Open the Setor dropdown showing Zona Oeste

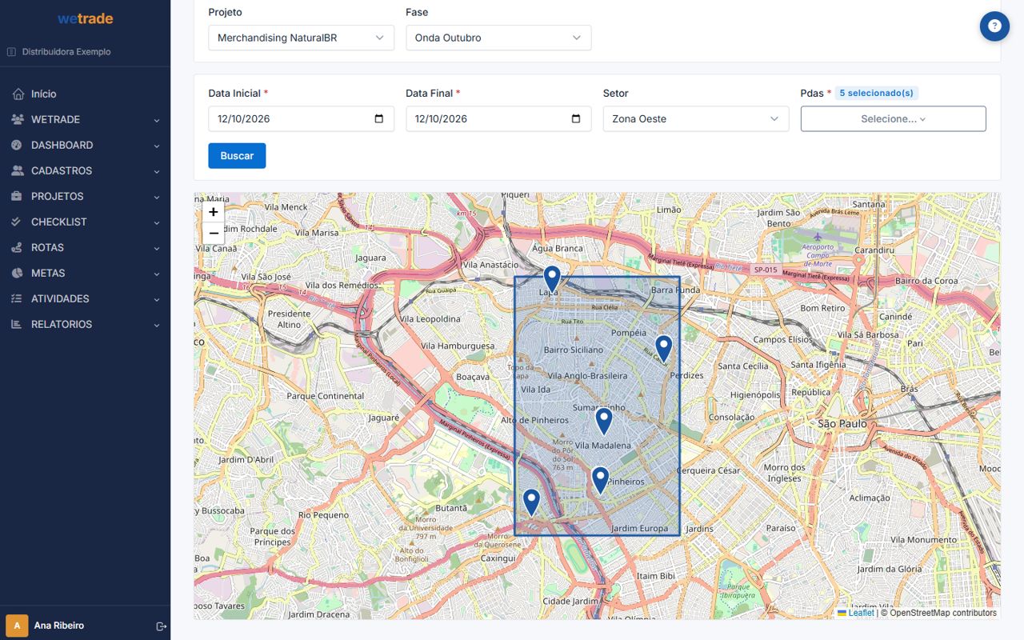tap(696, 119)
